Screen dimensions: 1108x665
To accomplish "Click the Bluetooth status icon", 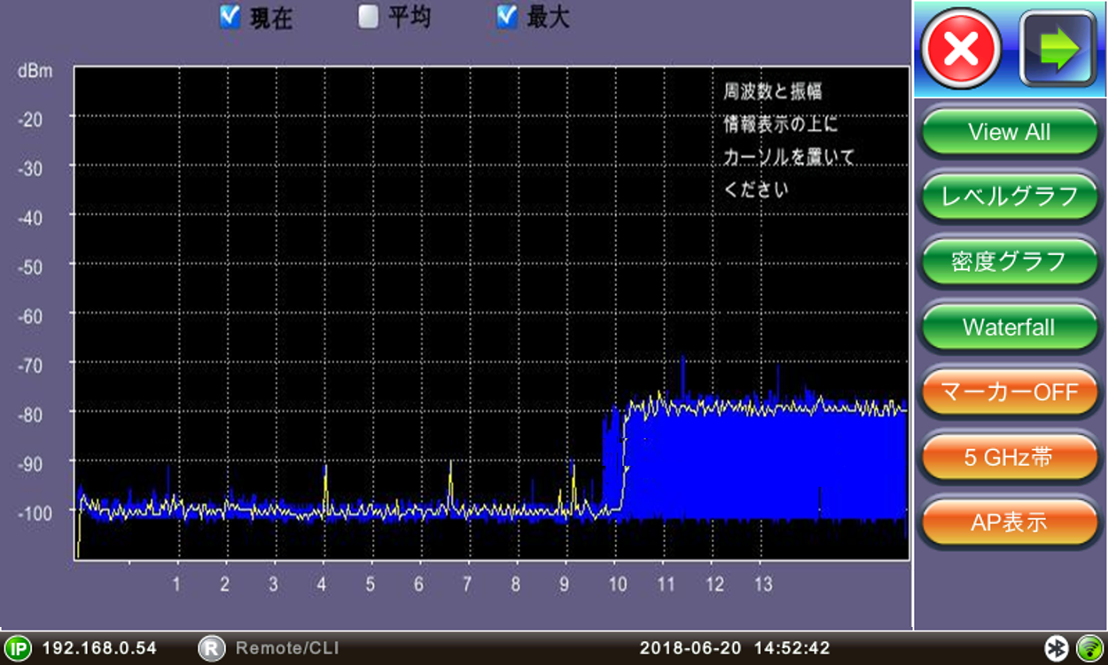I will pos(1056,648).
